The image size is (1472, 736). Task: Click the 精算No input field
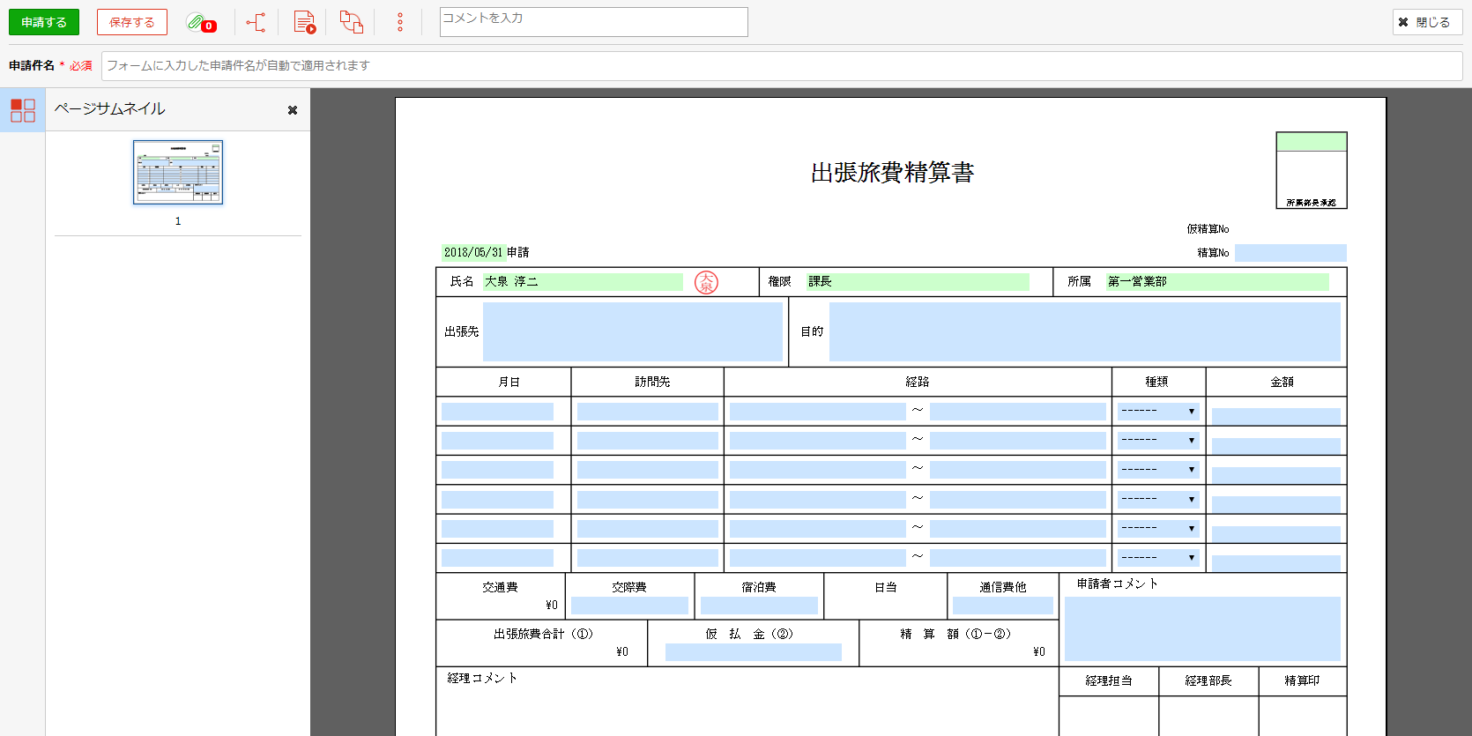point(1290,253)
